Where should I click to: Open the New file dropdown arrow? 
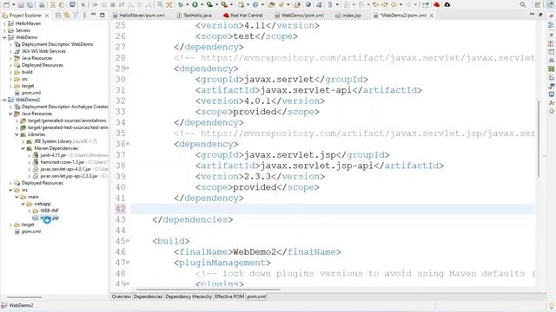(x=13, y=4)
